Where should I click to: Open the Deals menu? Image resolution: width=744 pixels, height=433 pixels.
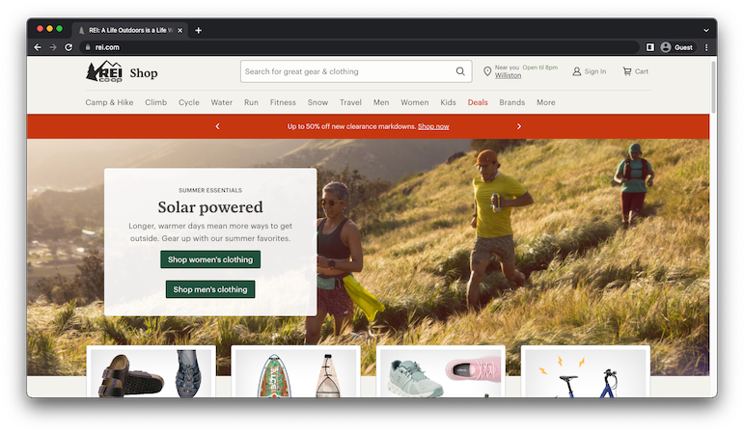(478, 102)
